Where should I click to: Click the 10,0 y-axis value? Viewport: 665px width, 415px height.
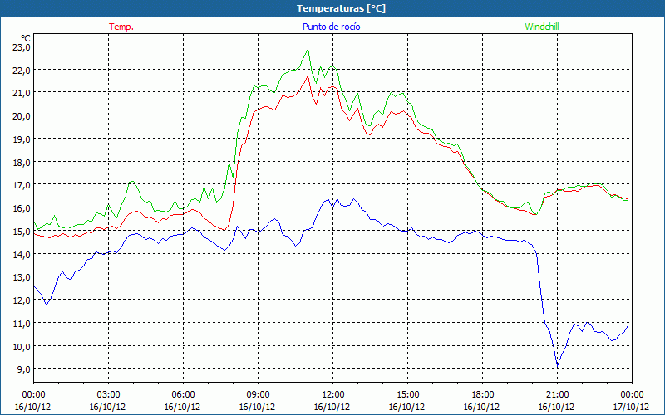point(22,346)
